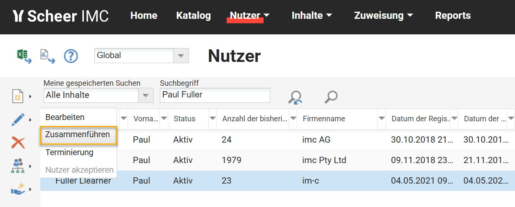Click the red X delete icon

[18, 143]
